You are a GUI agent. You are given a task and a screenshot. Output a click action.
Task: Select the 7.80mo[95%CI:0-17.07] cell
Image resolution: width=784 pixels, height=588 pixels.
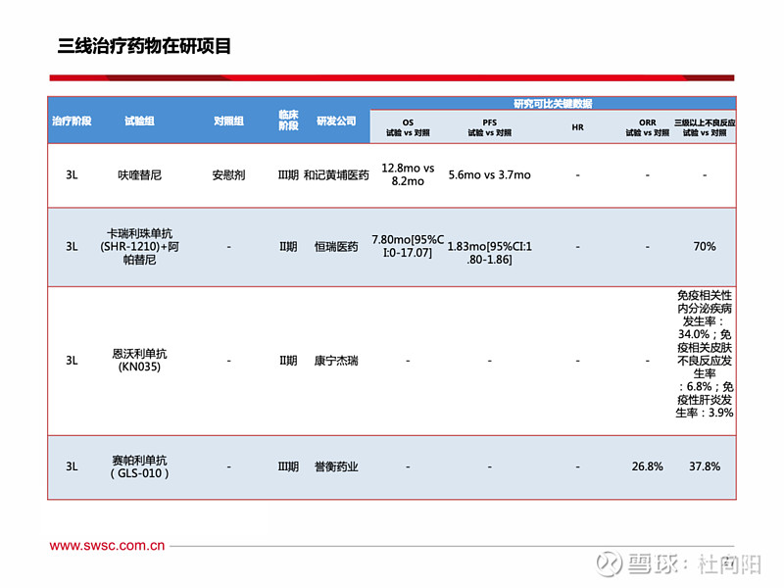pos(408,246)
